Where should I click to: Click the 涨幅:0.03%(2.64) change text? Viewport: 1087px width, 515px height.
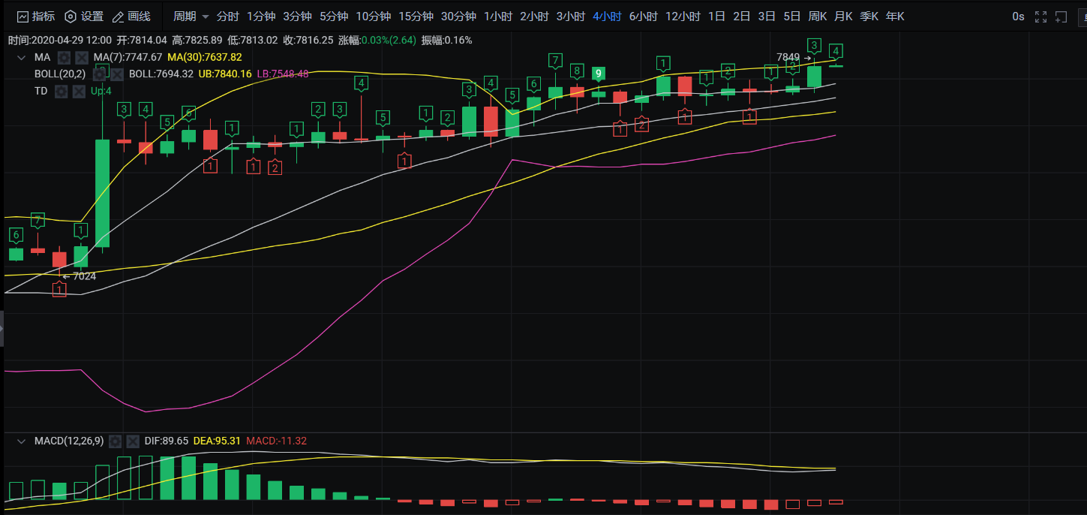(x=377, y=40)
